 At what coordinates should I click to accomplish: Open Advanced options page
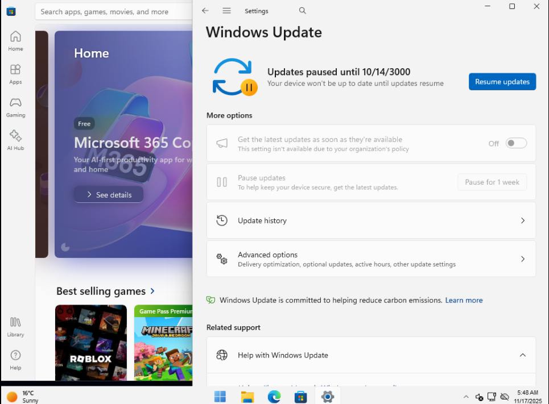click(x=371, y=259)
